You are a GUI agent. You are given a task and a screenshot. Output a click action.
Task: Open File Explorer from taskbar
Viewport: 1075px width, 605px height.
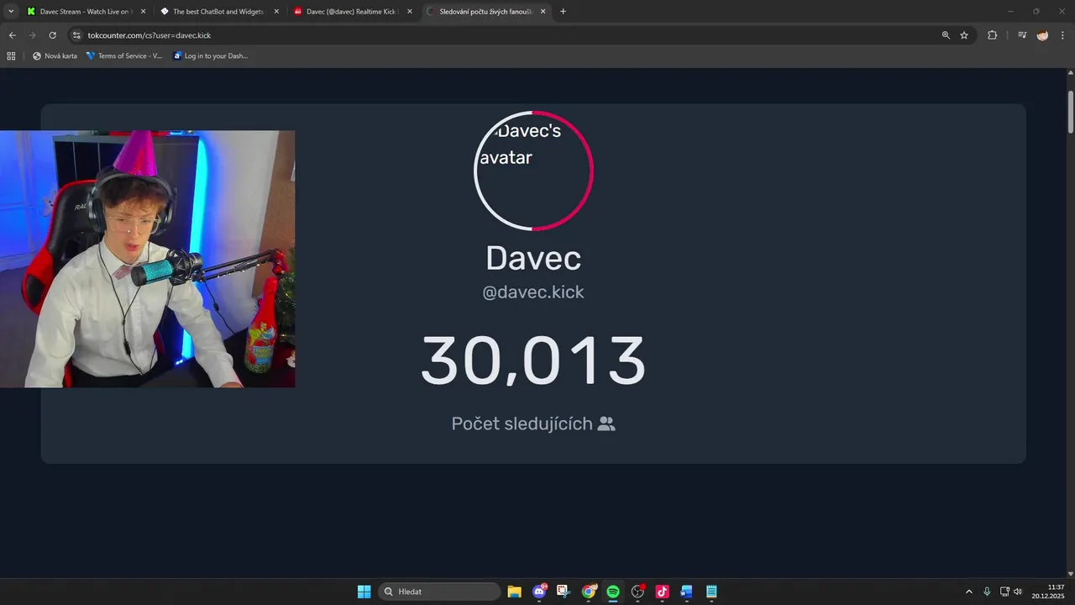[x=514, y=592]
